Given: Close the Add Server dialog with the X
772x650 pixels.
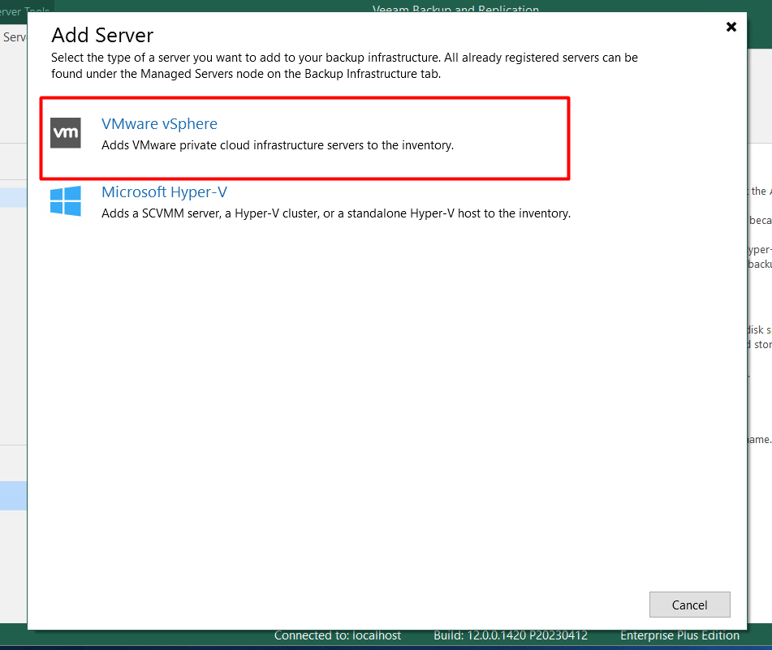Looking at the screenshot, I should tap(731, 27).
